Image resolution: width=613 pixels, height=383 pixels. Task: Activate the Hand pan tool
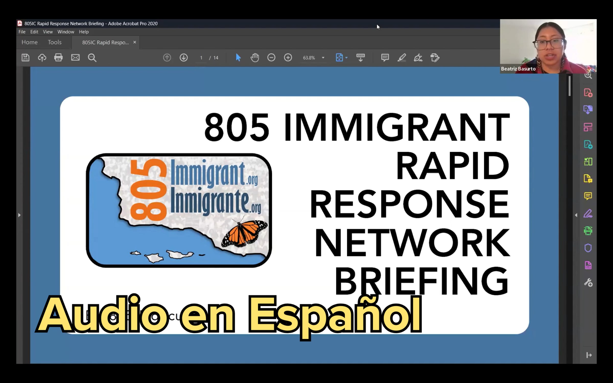click(x=255, y=57)
